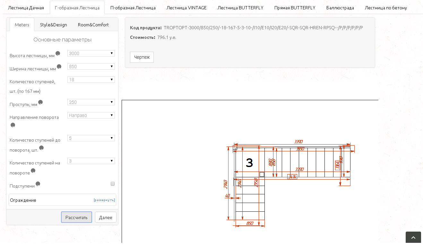Click help icon next to Подступени
Screen dimensions: 423x247
[38, 184]
